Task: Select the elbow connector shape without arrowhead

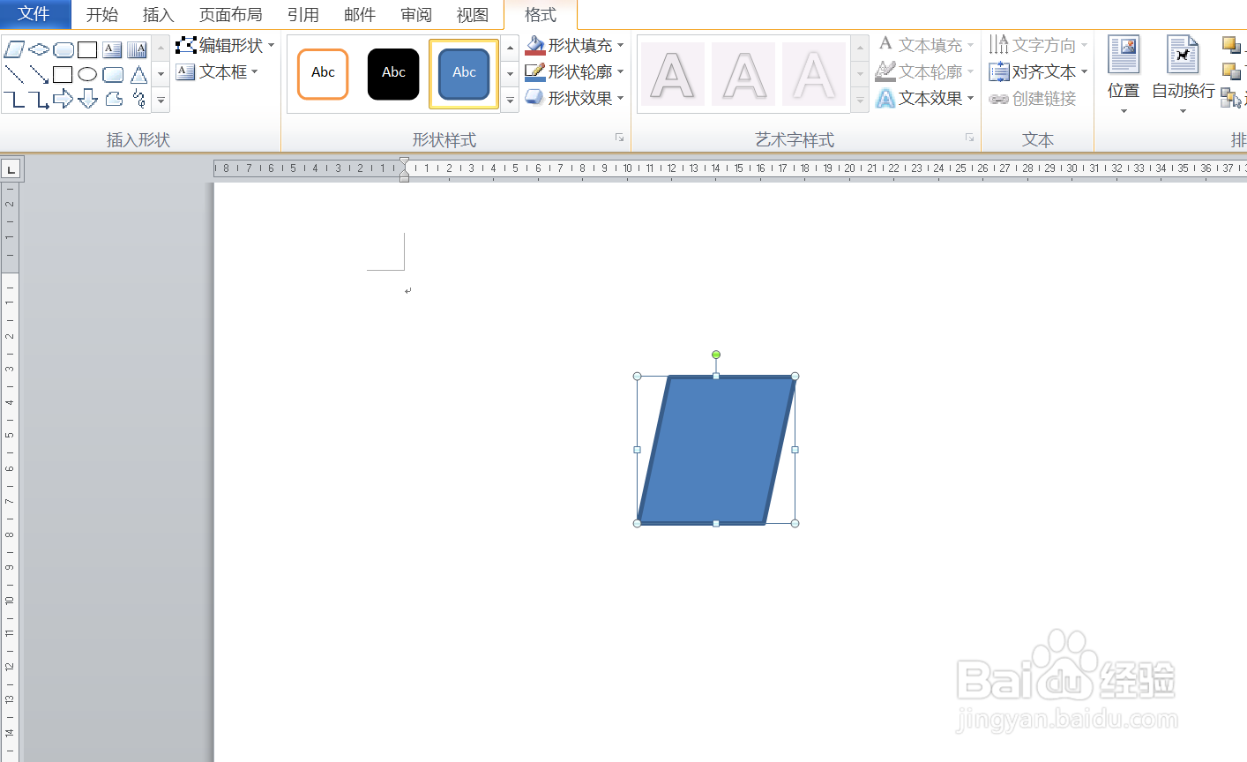Action: [x=13, y=100]
